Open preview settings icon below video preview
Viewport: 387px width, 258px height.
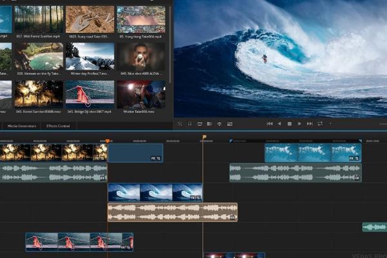pos(180,124)
